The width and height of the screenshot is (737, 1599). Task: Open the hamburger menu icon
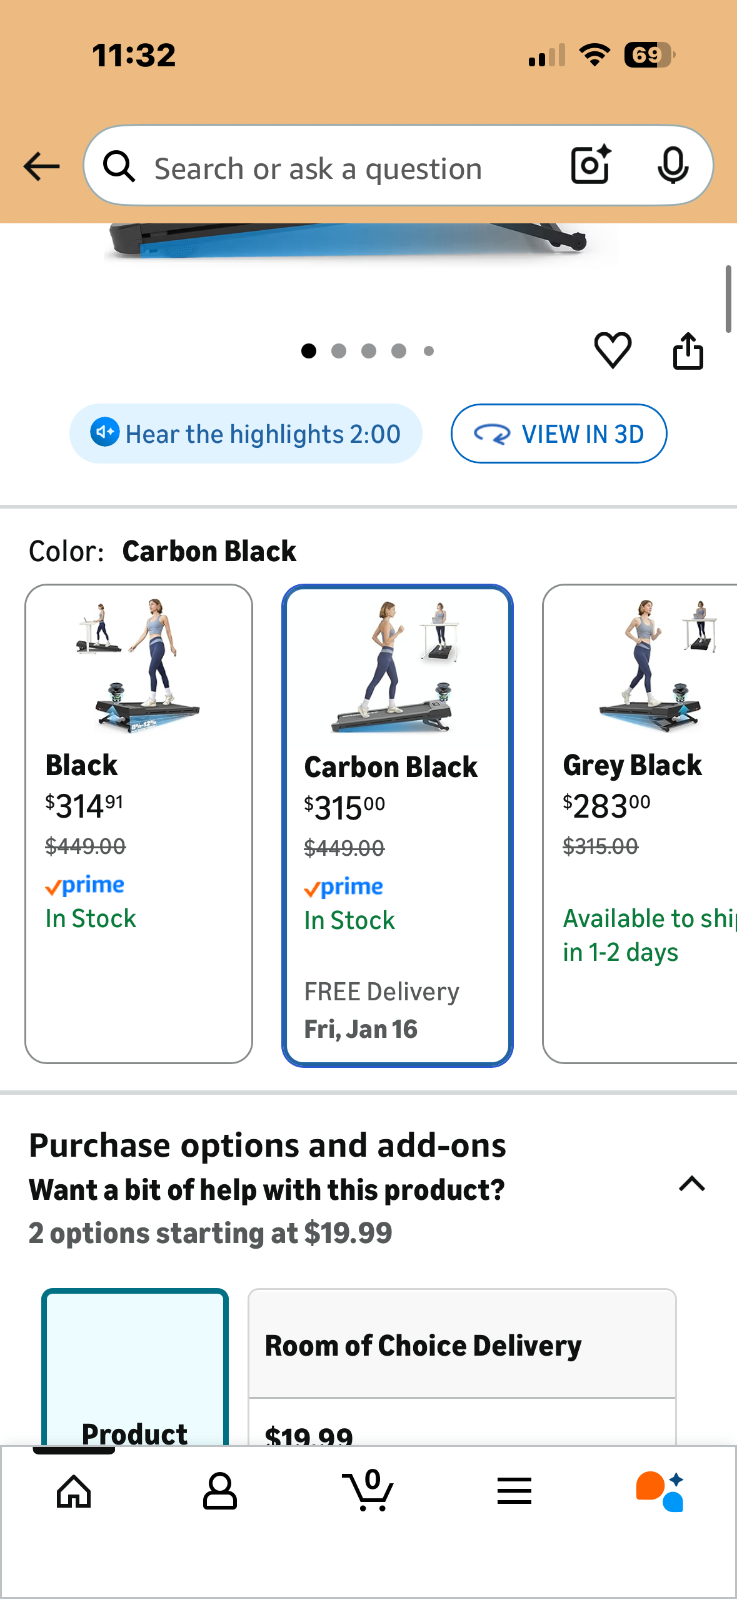point(514,1491)
